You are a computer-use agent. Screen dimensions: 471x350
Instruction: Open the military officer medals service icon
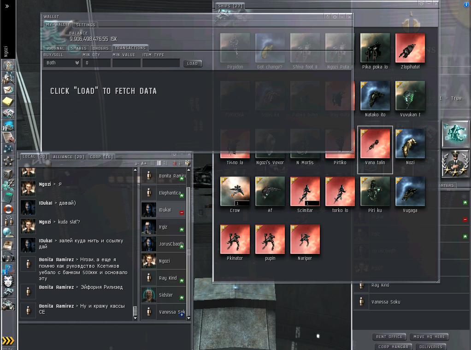click(455, 164)
